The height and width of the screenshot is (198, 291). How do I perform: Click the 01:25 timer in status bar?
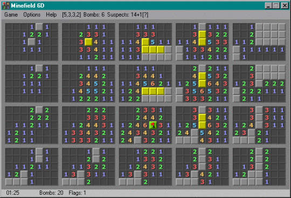coord(12,193)
